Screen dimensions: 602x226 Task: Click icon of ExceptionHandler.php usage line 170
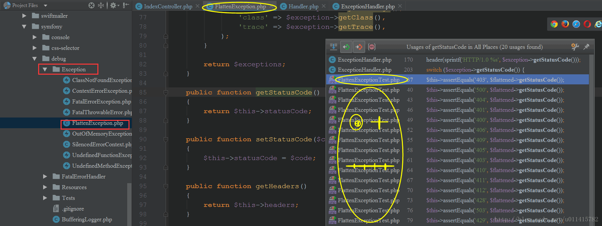332,60
